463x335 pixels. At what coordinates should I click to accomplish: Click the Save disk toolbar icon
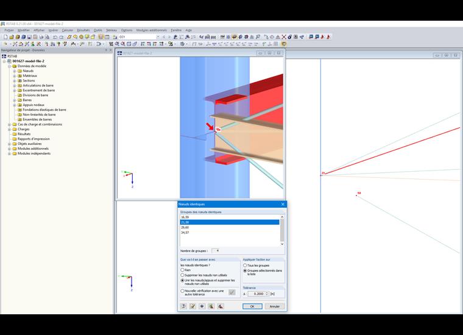pos(29,37)
